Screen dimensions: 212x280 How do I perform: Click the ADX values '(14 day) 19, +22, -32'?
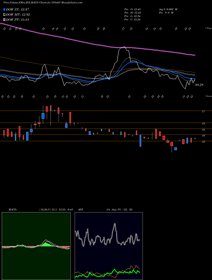pos(119,210)
